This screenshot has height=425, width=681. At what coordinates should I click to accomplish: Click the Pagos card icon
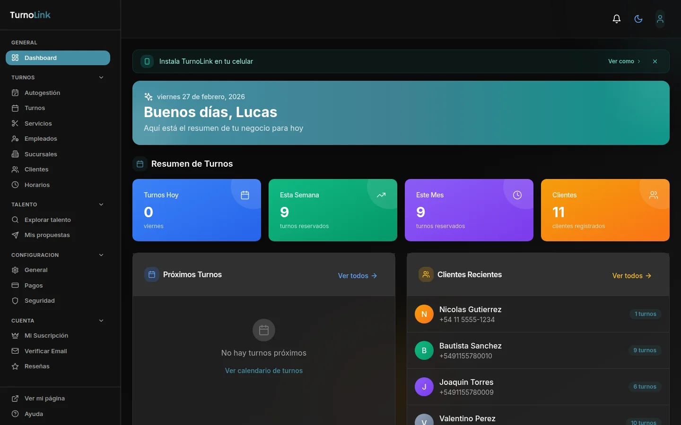[15, 285]
